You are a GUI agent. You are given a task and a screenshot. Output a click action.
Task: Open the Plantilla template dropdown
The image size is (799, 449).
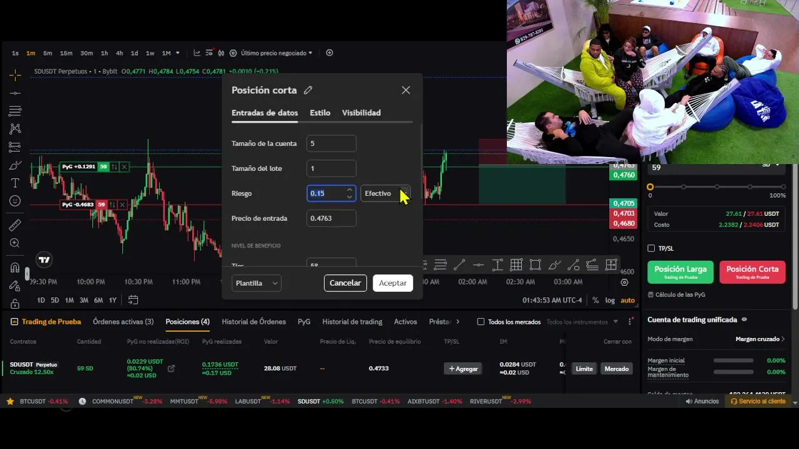click(257, 283)
